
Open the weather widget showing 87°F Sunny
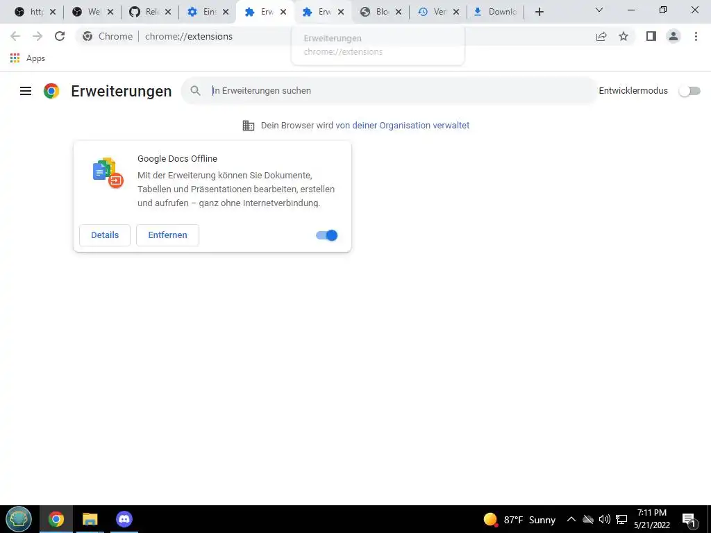pos(519,520)
